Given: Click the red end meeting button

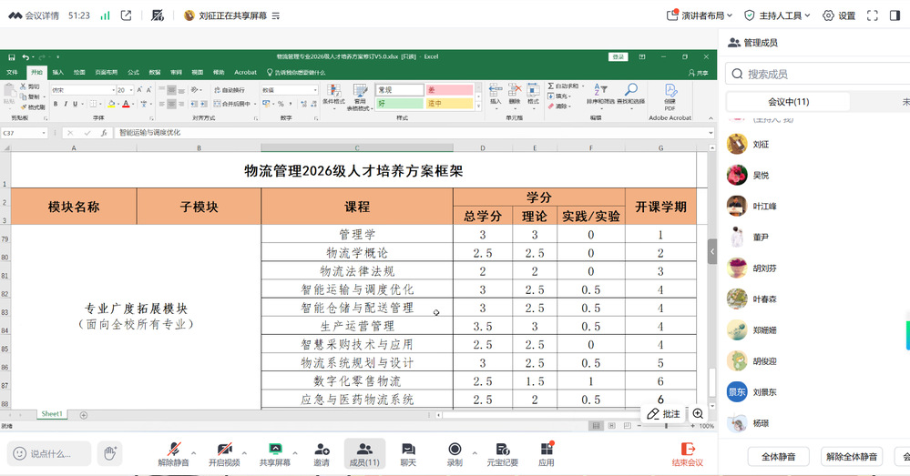Looking at the screenshot, I should pyautogui.click(x=688, y=452).
